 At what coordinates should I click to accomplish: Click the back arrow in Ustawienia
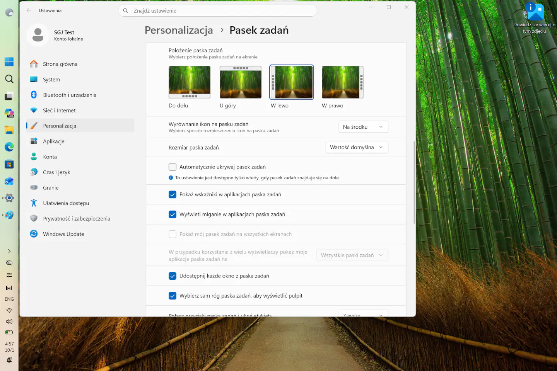(29, 10)
